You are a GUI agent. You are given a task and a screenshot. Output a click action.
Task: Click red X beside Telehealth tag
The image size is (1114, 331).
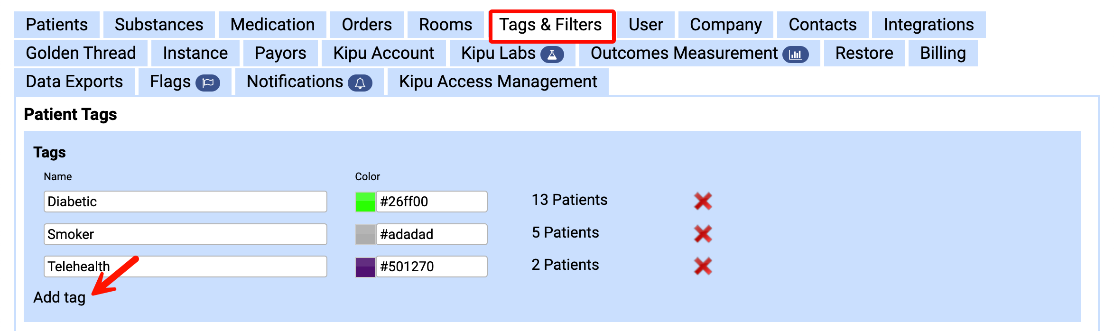tap(703, 266)
